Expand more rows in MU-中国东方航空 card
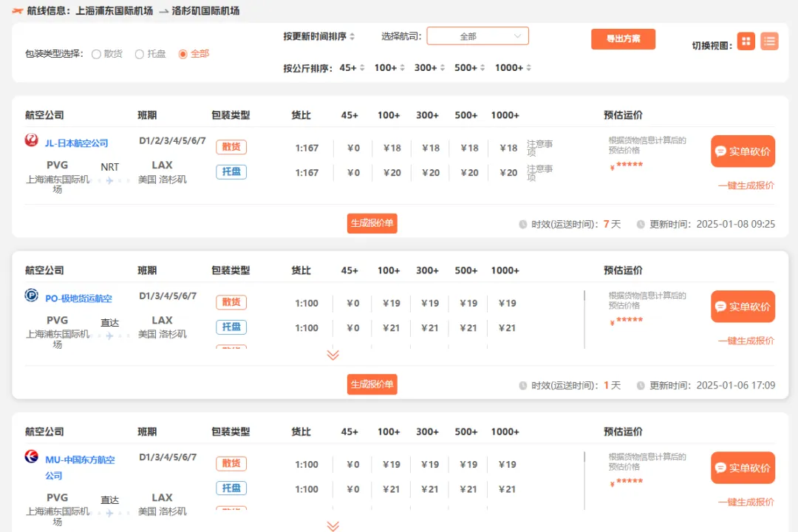Image resolution: width=798 pixels, height=532 pixels. pos(332,526)
